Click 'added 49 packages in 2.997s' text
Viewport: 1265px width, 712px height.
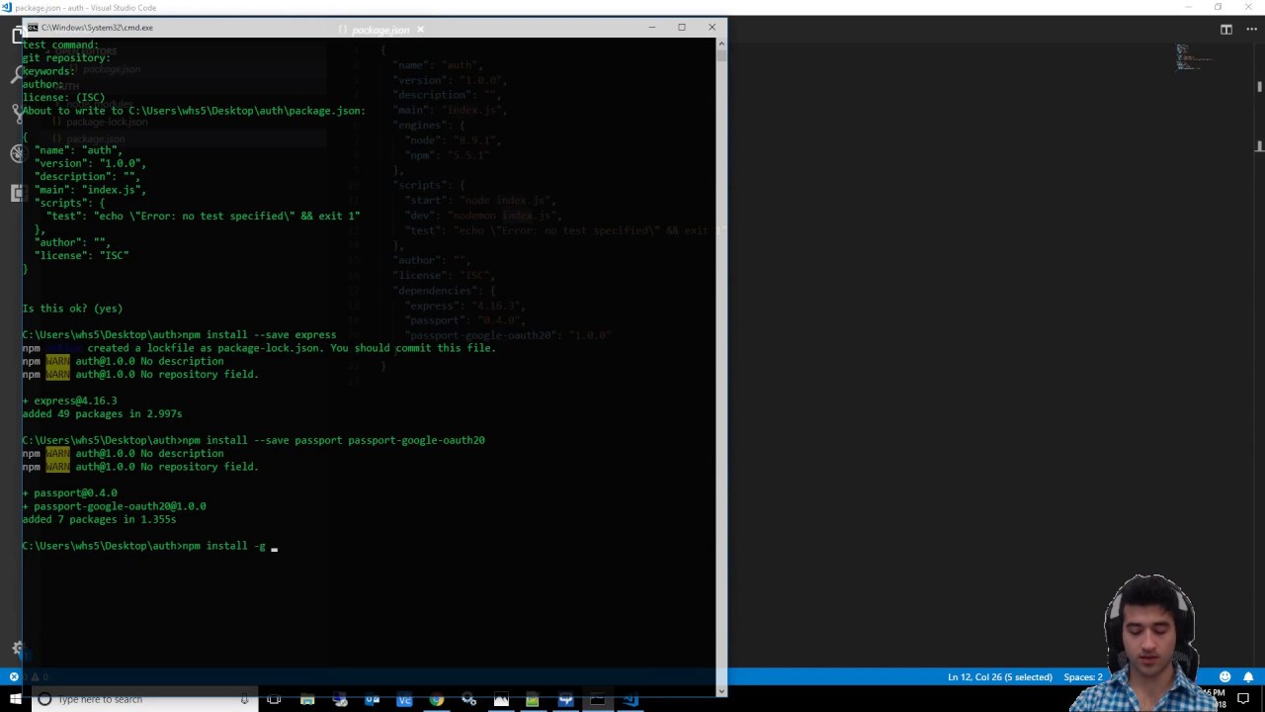(102, 414)
